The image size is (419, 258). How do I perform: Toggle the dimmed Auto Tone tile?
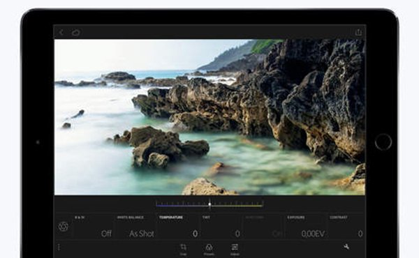click(x=263, y=226)
